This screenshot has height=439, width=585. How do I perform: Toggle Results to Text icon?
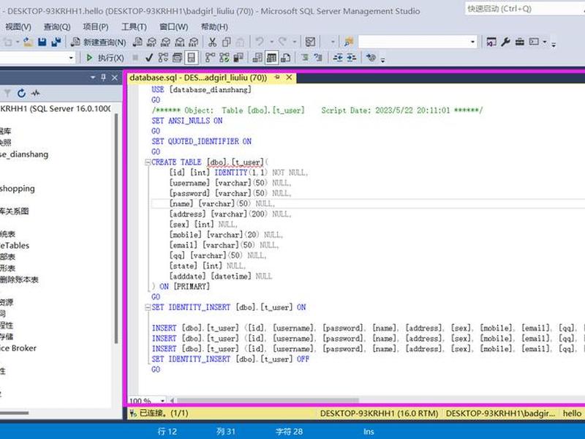(257, 58)
